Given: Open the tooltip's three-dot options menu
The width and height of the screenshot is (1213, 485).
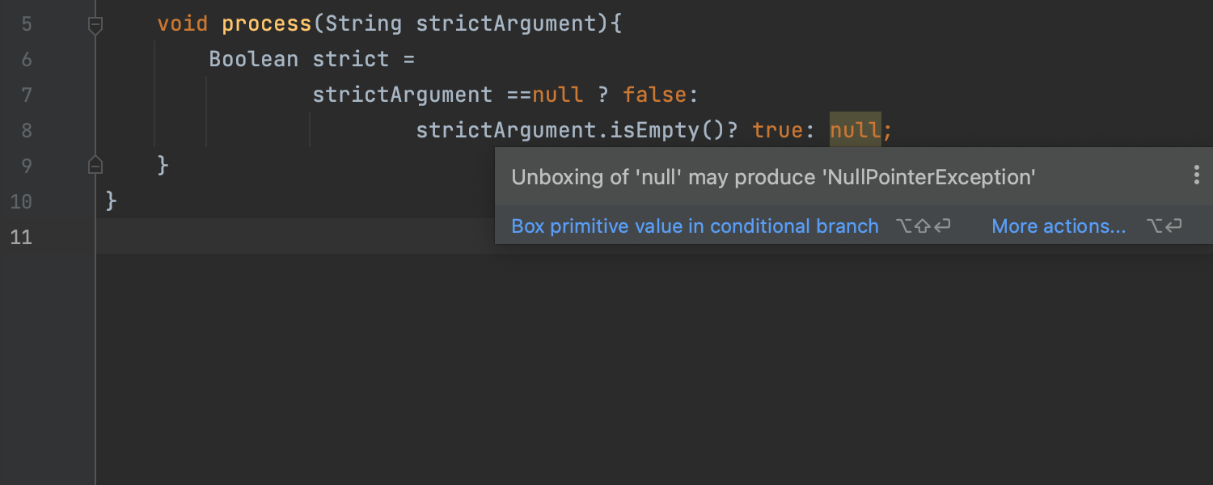Looking at the screenshot, I should [x=1196, y=175].
